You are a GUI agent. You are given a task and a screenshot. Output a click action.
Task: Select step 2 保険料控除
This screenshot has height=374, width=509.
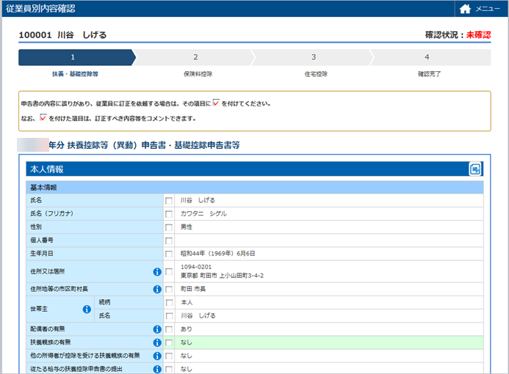[195, 57]
